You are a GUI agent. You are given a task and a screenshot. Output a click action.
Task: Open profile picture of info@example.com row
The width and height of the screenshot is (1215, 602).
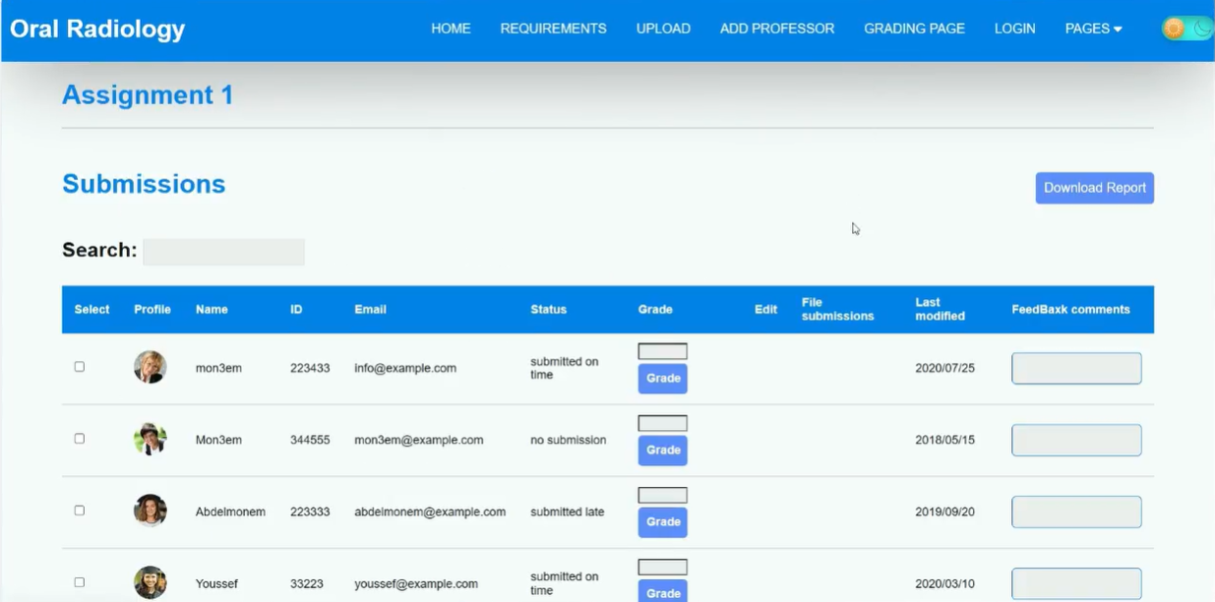coord(151,367)
